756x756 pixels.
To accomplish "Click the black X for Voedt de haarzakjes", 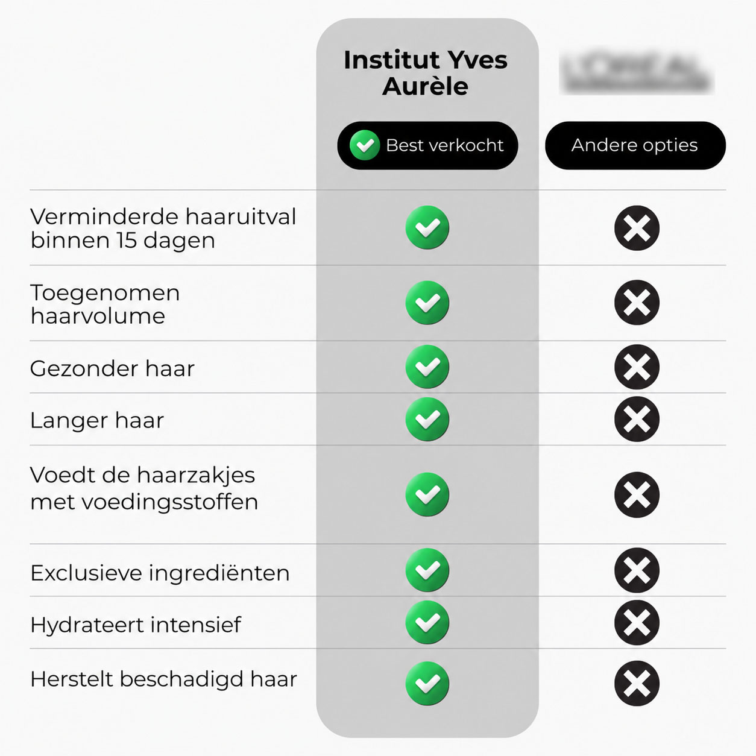I will [637, 495].
